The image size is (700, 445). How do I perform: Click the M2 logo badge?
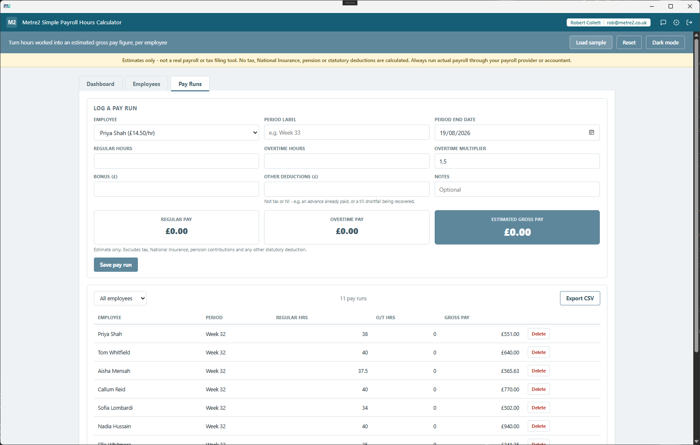12,22
